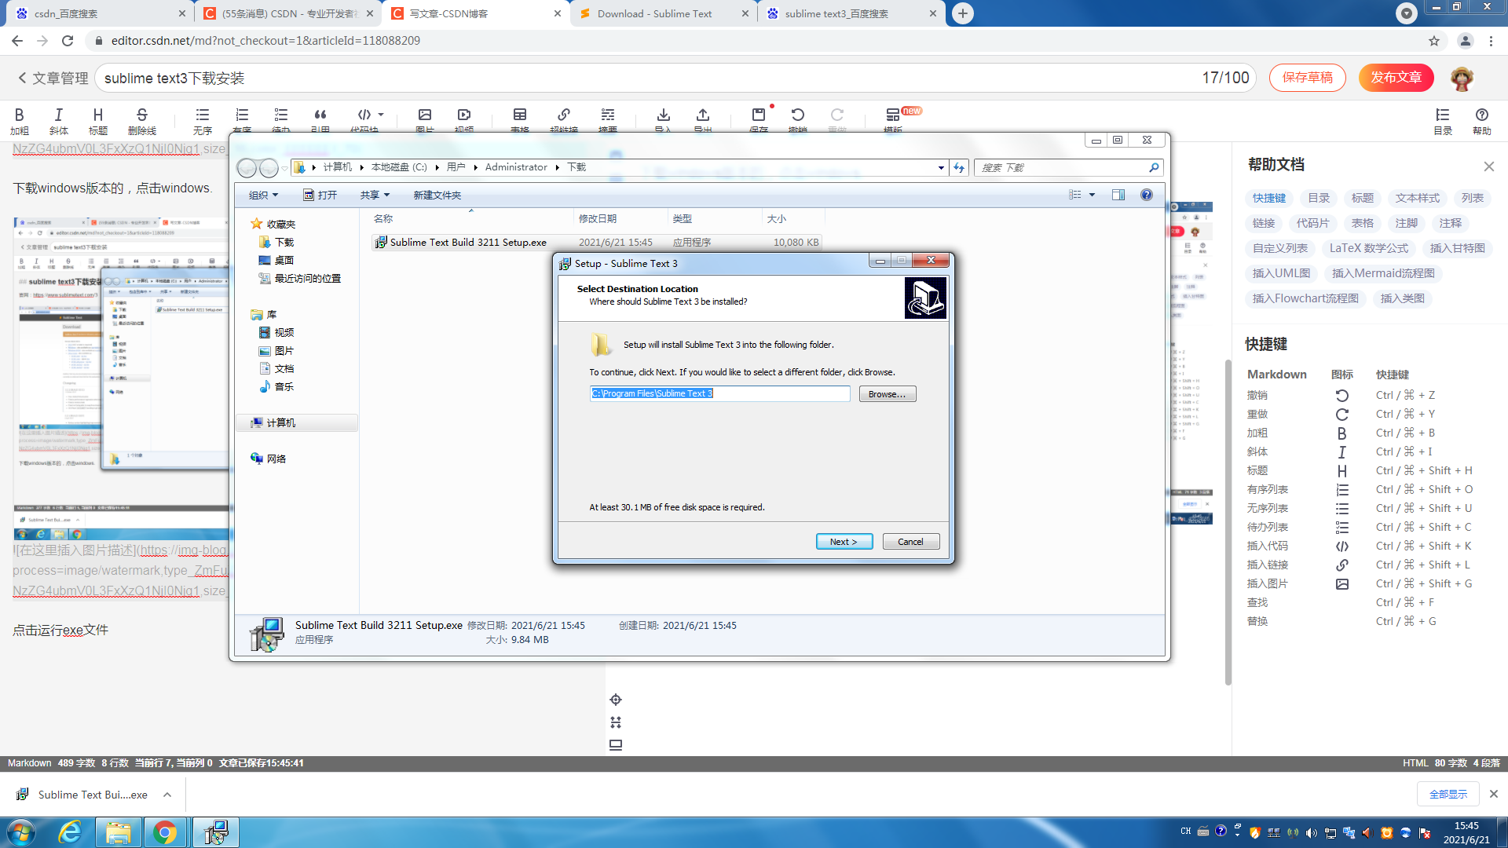The width and height of the screenshot is (1508, 848).
Task: Click the import (导入) toolbar icon
Action: (x=663, y=115)
